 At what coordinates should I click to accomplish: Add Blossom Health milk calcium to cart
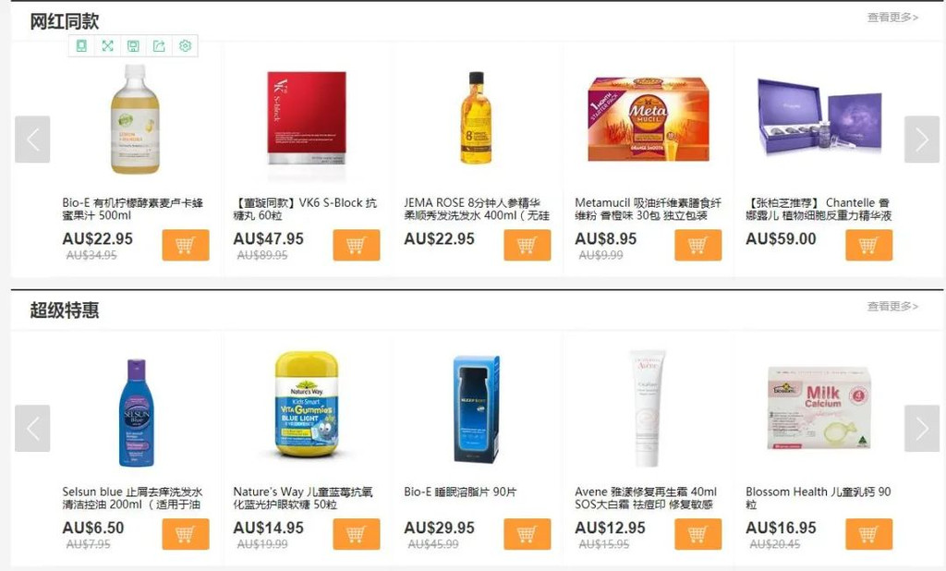[868, 534]
